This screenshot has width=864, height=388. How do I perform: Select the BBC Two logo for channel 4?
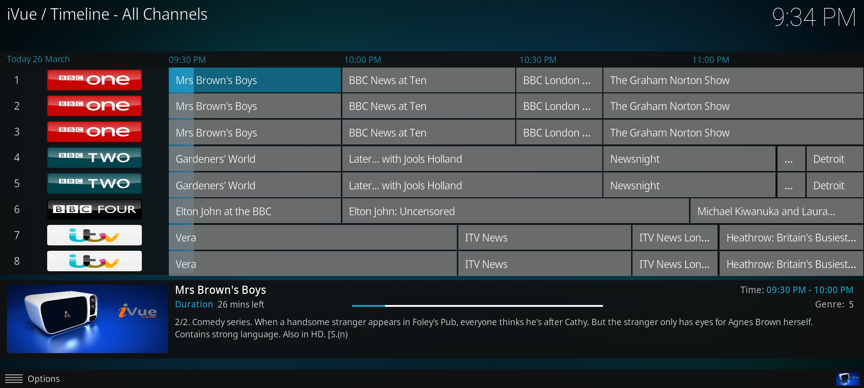[94, 157]
